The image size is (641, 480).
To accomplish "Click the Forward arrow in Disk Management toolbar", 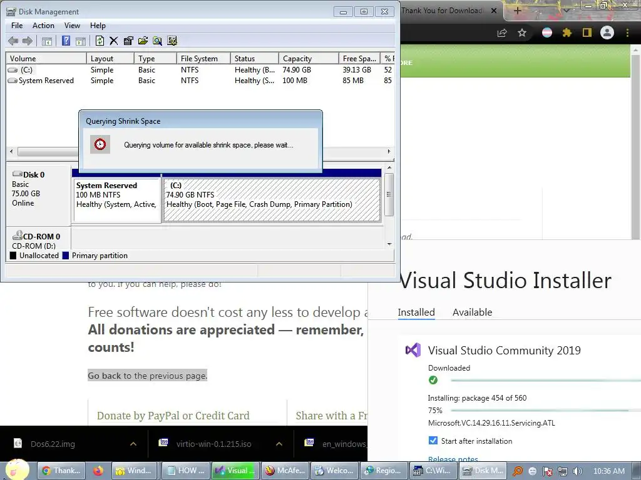I will click(28, 41).
